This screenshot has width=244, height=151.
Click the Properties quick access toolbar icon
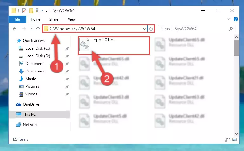[x=24, y=11]
